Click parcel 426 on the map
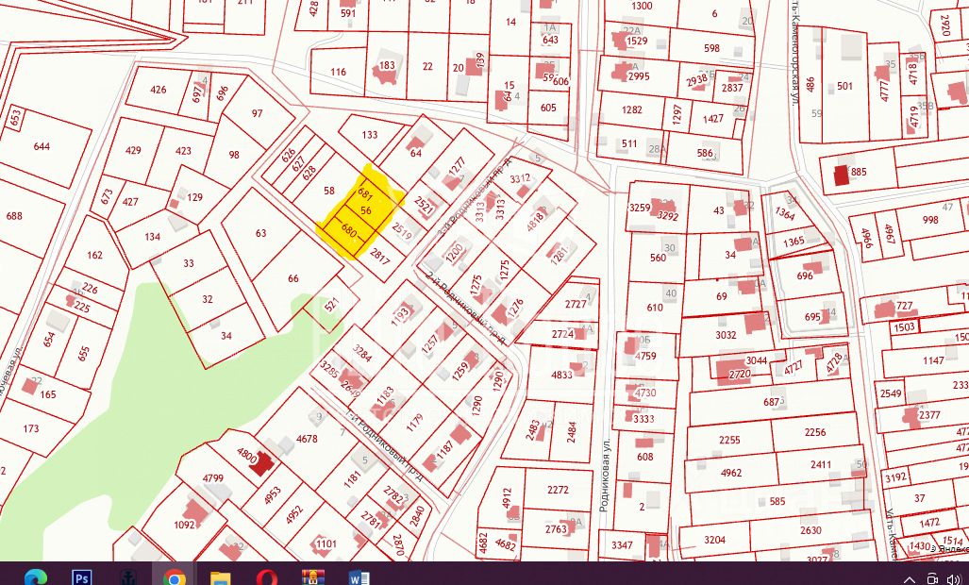The image size is (969, 585). click(159, 90)
